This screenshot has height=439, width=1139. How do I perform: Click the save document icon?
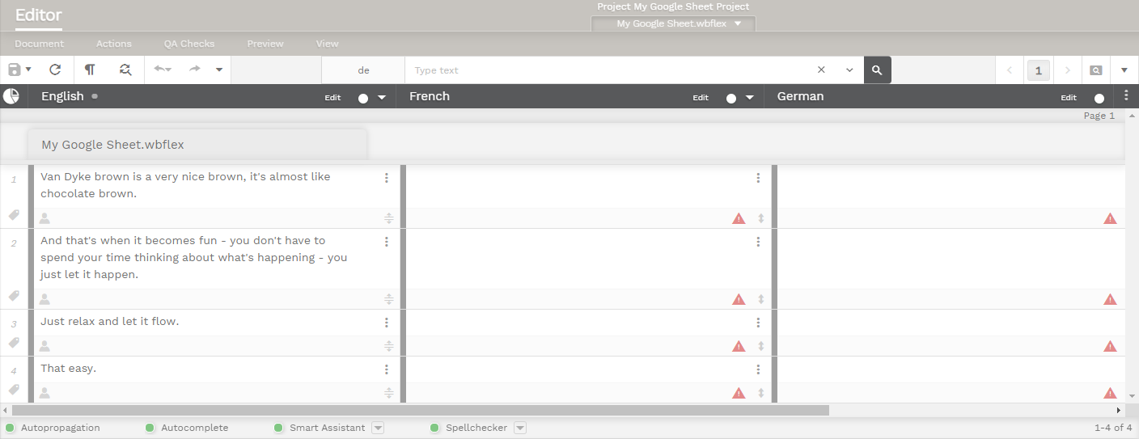(14, 70)
